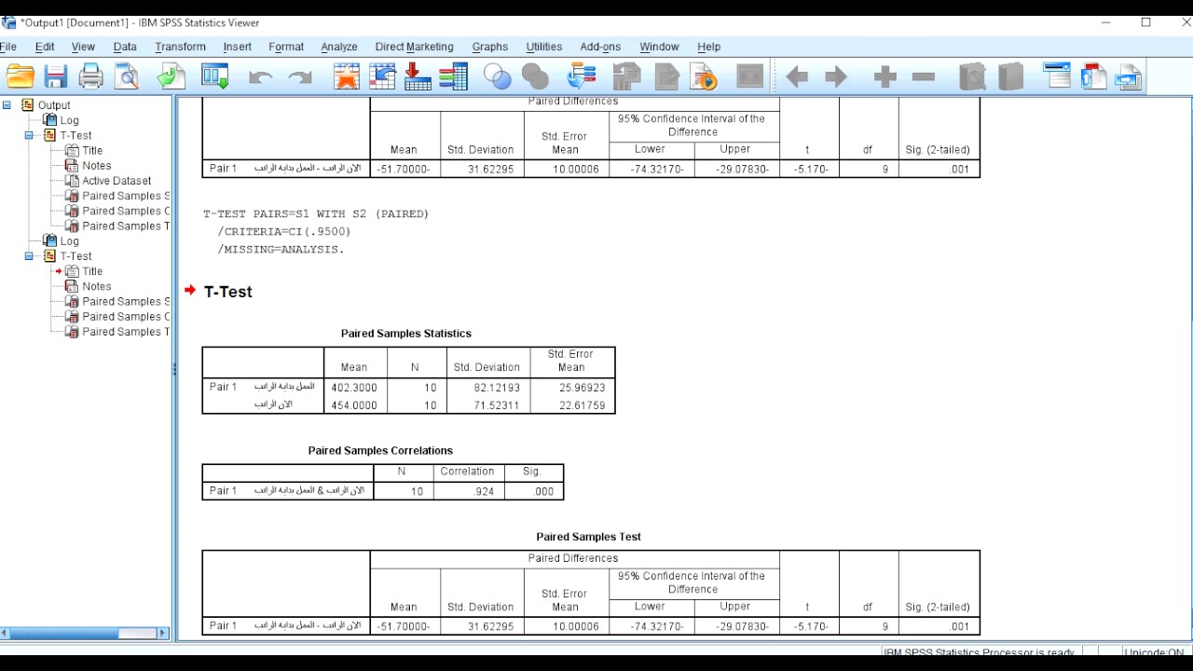Click the Hide closed-book toolbar icon
Image resolution: width=1193 pixels, height=671 pixels.
(x=1010, y=76)
